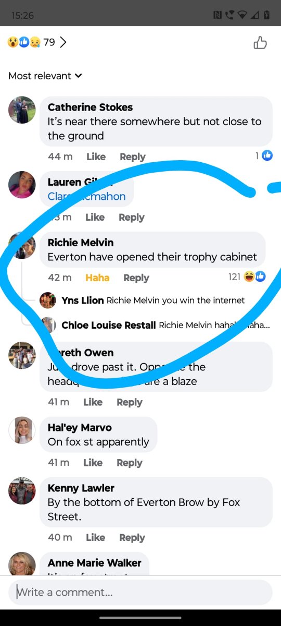This screenshot has height=626, width=281.
Task: Open Chloe Louise Restall's reply avatar
Action: (48, 325)
